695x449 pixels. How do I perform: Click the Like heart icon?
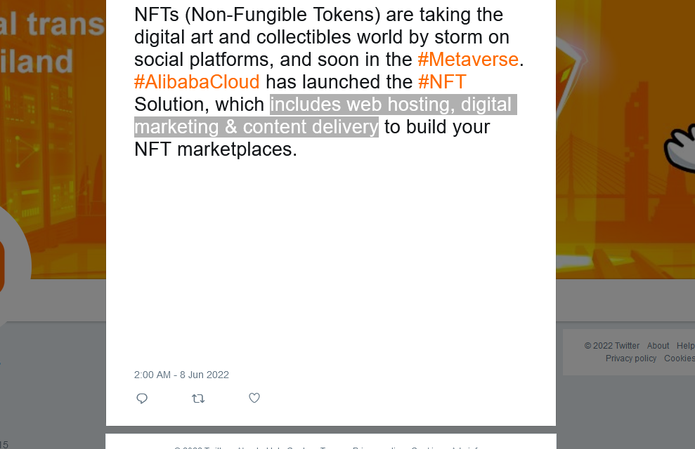pos(254,398)
